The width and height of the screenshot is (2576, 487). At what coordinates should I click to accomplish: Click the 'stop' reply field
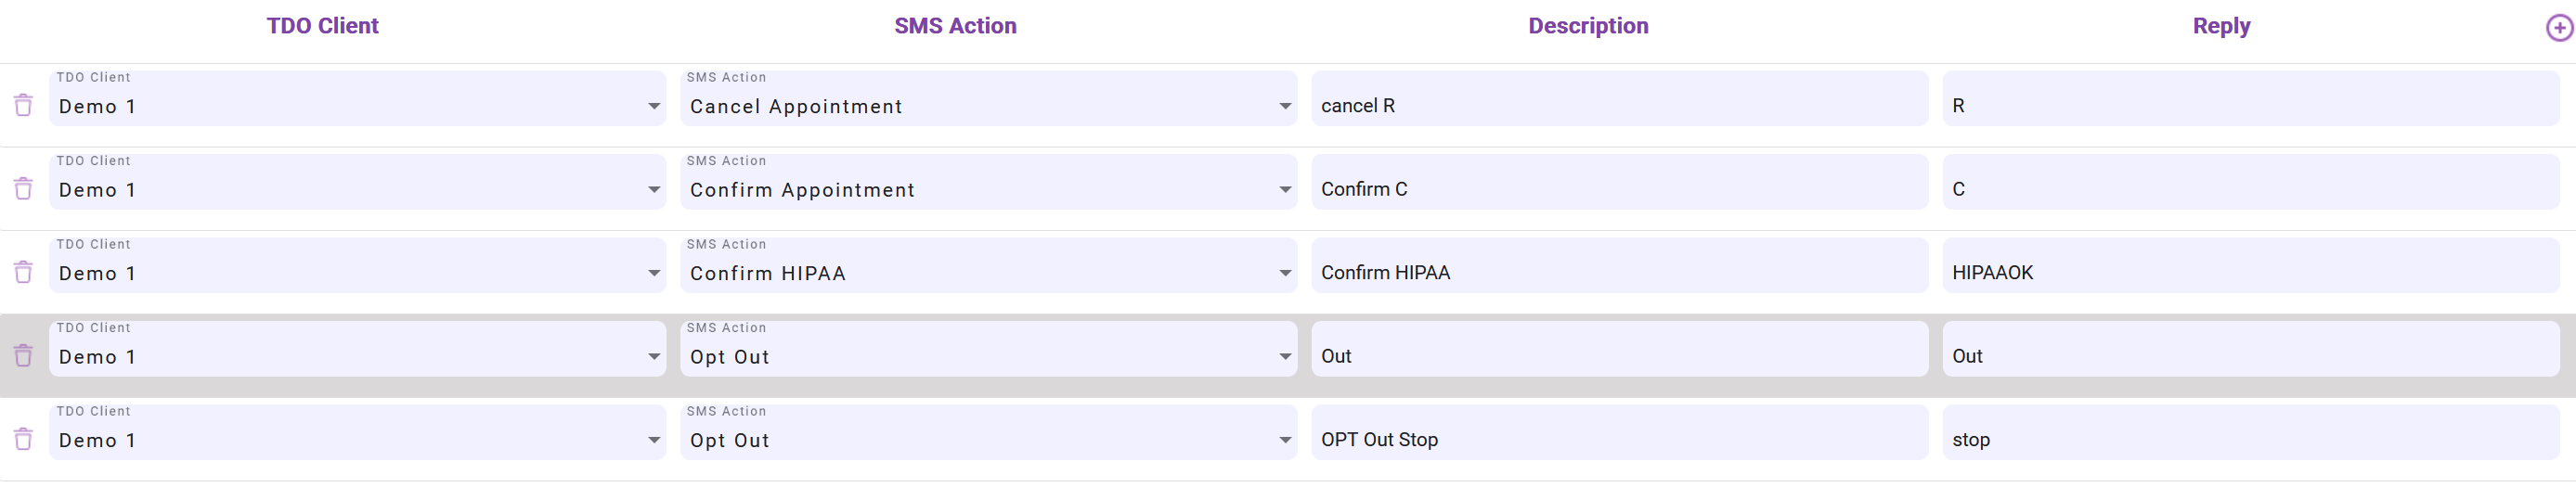click(2249, 440)
